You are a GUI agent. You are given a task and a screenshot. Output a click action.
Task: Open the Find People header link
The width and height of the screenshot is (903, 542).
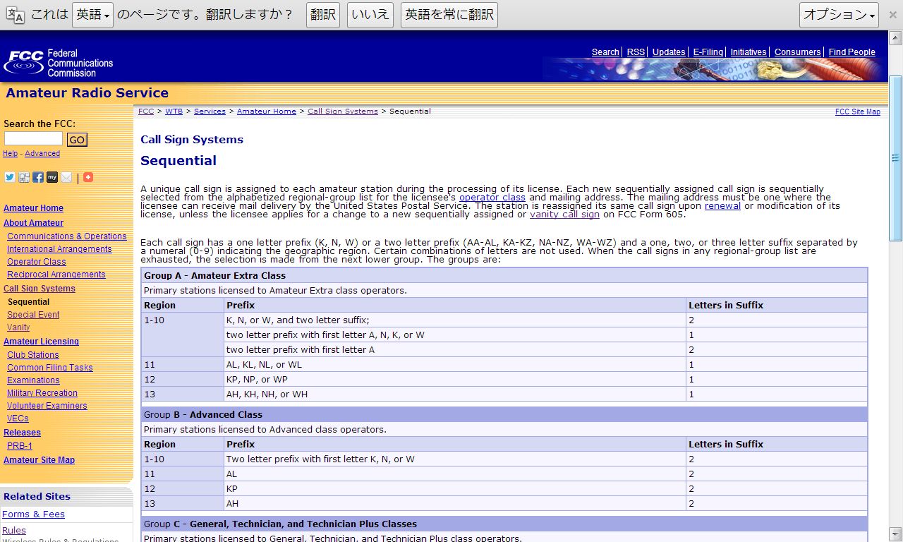[852, 52]
